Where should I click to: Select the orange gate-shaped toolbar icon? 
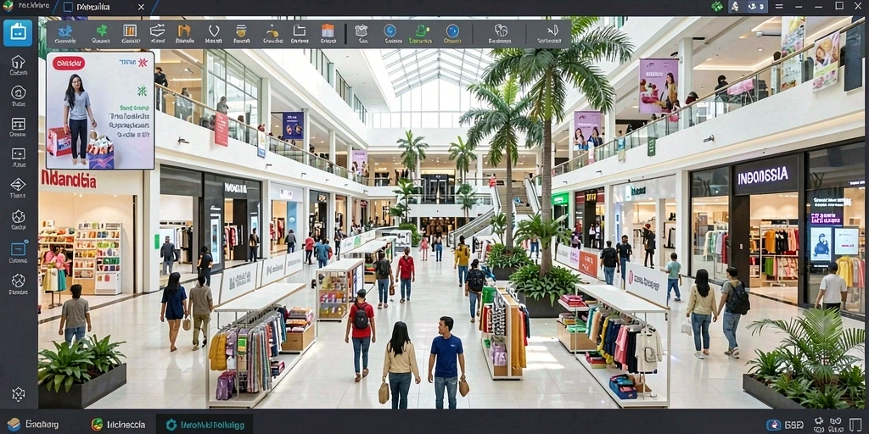(x=184, y=31)
